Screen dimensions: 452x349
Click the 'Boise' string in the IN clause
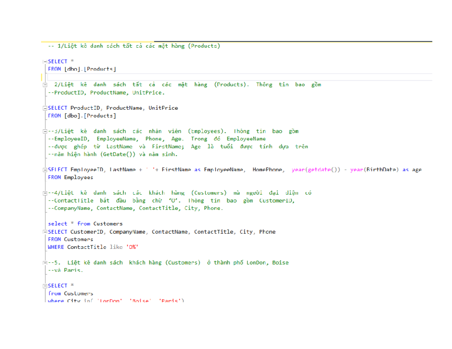(x=140, y=301)
